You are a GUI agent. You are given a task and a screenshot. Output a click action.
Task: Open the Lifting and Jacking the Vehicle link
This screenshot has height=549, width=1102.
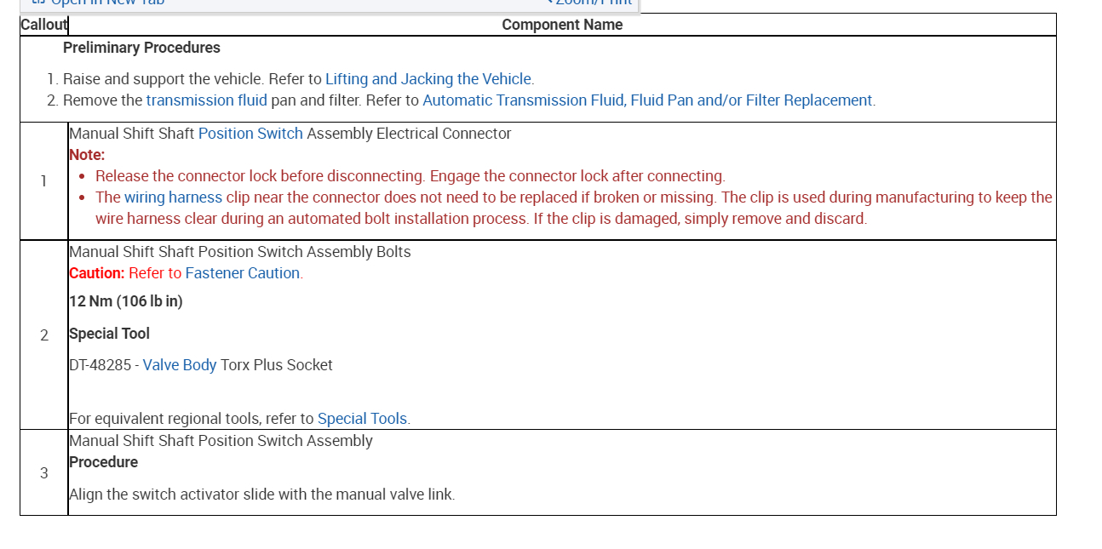coord(428,79)
